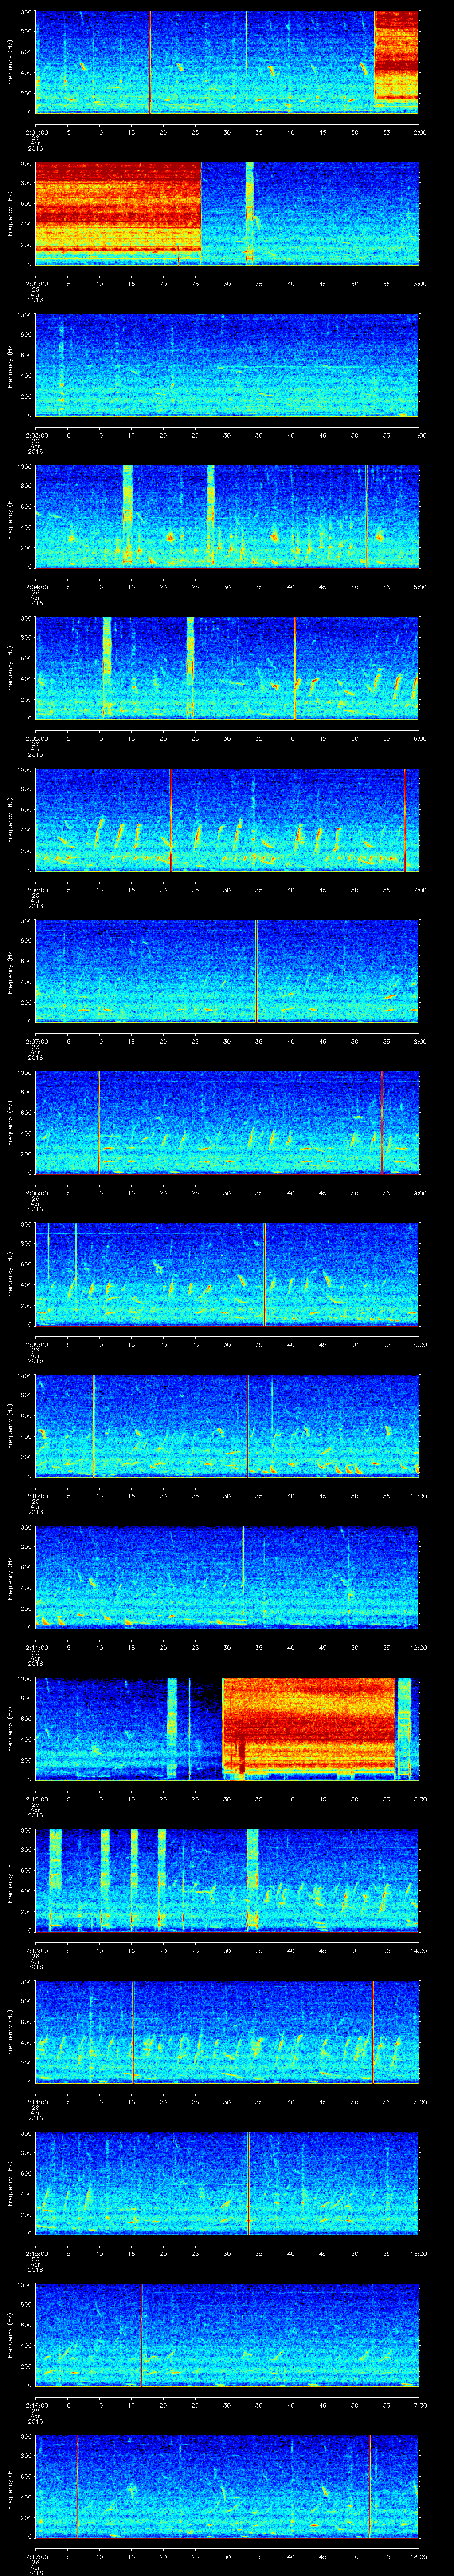Select the spectrogram panel starting at 2:02:00

(x=227, y=213)
